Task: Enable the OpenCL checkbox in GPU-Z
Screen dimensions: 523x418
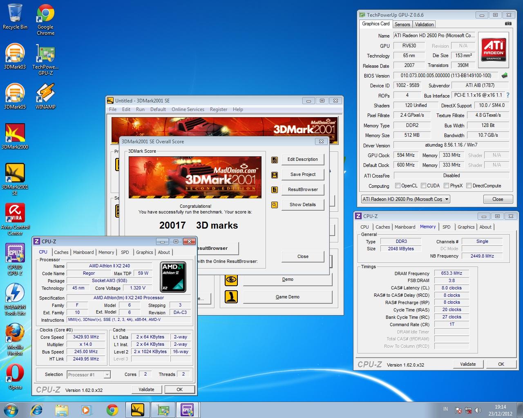Action: point(398,186)
